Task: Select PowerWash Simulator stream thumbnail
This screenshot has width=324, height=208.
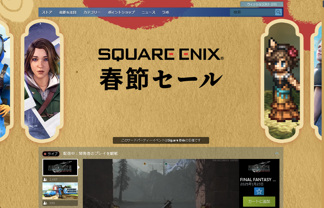Action: 60,191
